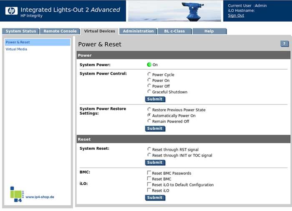Screen dimensions: 292x211
Task: Open Power & Reset in sidebar
Action: [x=38, y=42]
